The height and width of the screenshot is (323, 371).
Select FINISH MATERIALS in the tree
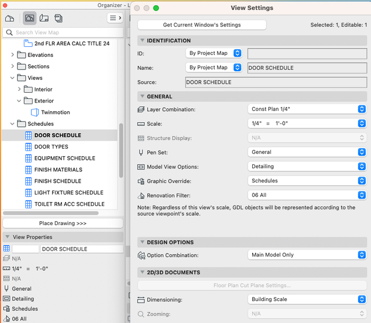pyautogui.click(x=58, y=170)
